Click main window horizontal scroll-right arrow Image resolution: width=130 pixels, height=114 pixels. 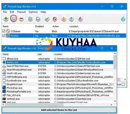[x=125, y=79]
